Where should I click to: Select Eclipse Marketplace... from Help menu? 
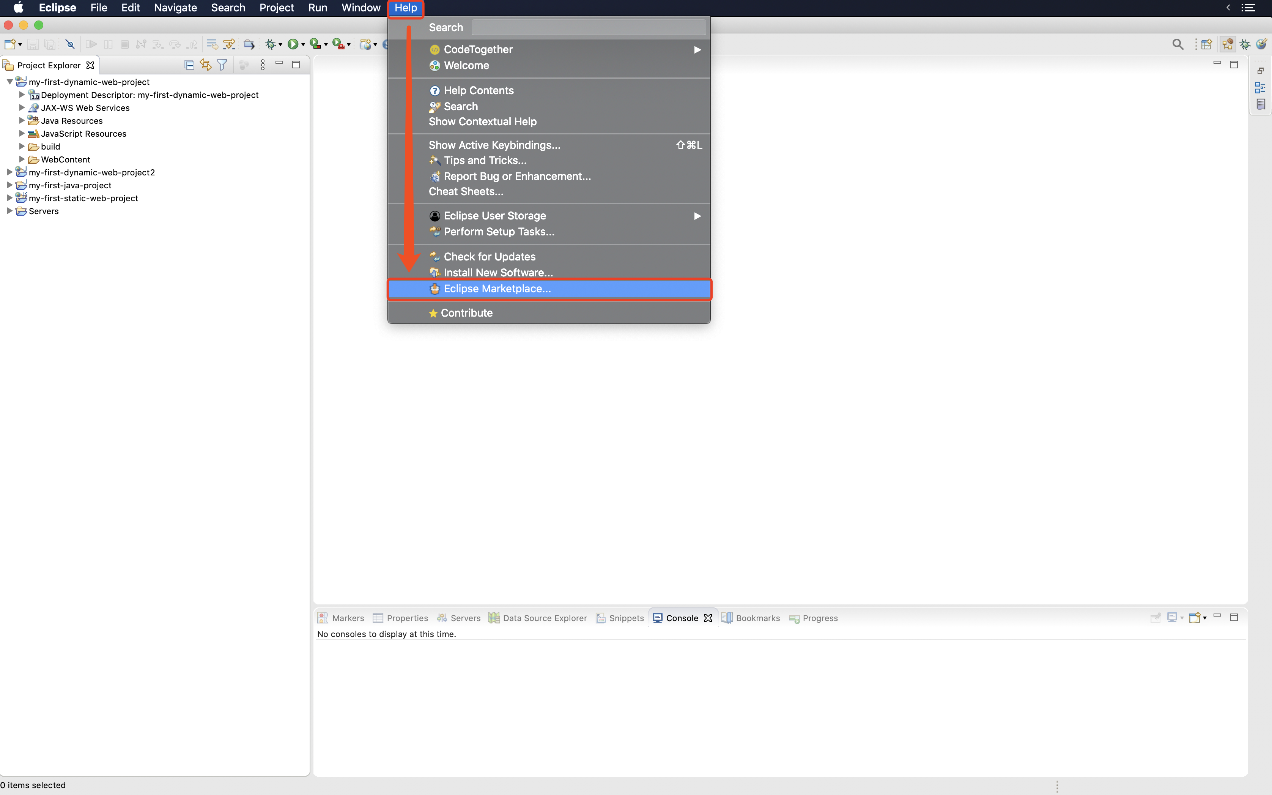point(549,289)
